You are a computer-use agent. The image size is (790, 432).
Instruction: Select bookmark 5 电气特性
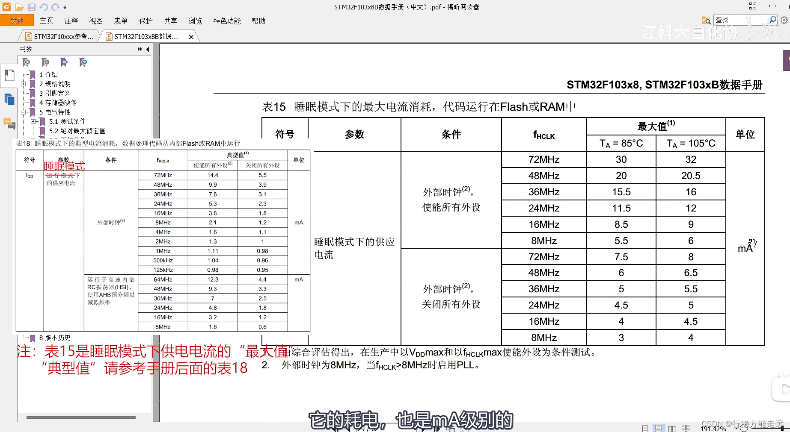tap(55, 112)
